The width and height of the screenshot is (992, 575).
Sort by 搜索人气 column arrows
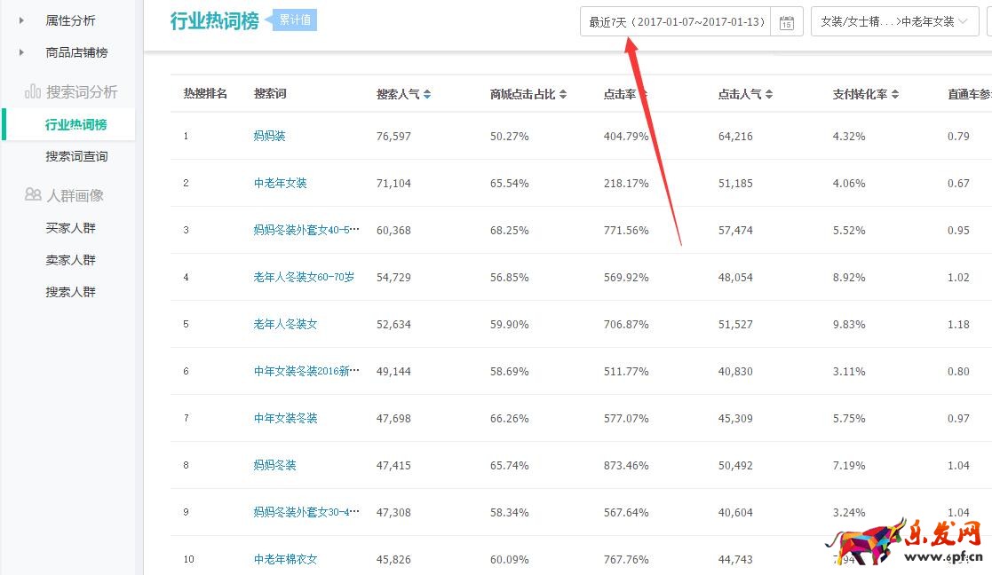pos(427,94)
